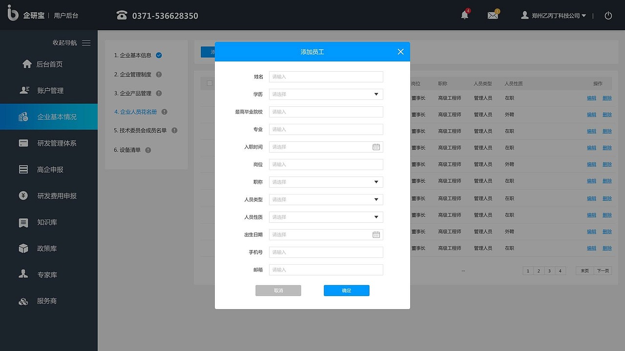Screen dimensions: 625x351
Task: Click 删除 link in first table row
Action: point(607,98)
